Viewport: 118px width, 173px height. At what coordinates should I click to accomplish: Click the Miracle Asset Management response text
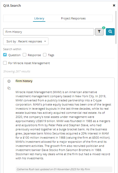tap(63, 125)
